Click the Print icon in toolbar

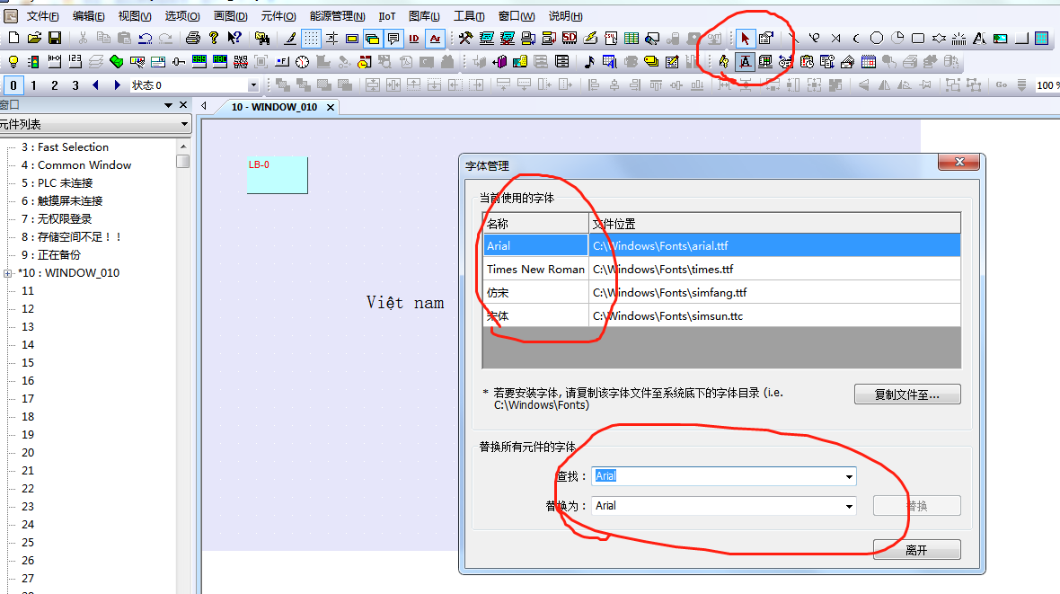[192, 38]
